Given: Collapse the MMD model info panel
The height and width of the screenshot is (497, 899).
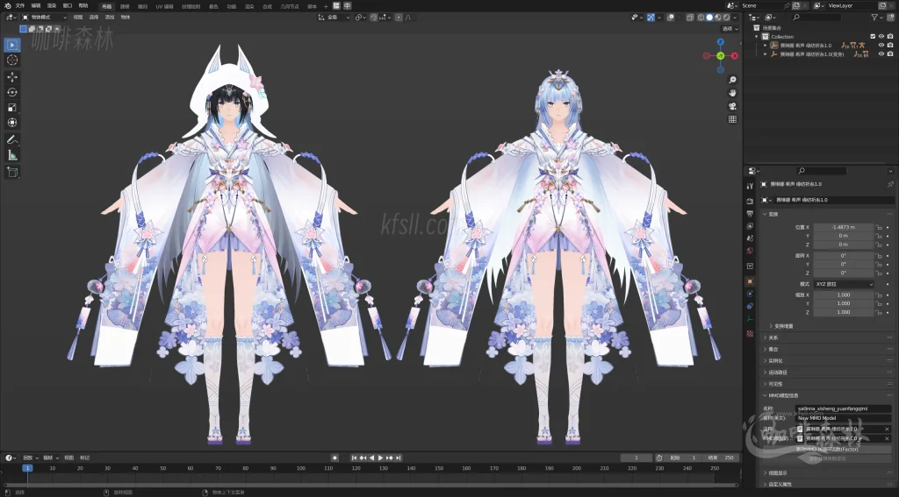Looking at the screenshot, I should [x=765, y=395].
